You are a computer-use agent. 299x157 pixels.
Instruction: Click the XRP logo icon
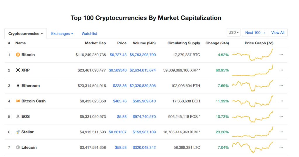point(18,70)
